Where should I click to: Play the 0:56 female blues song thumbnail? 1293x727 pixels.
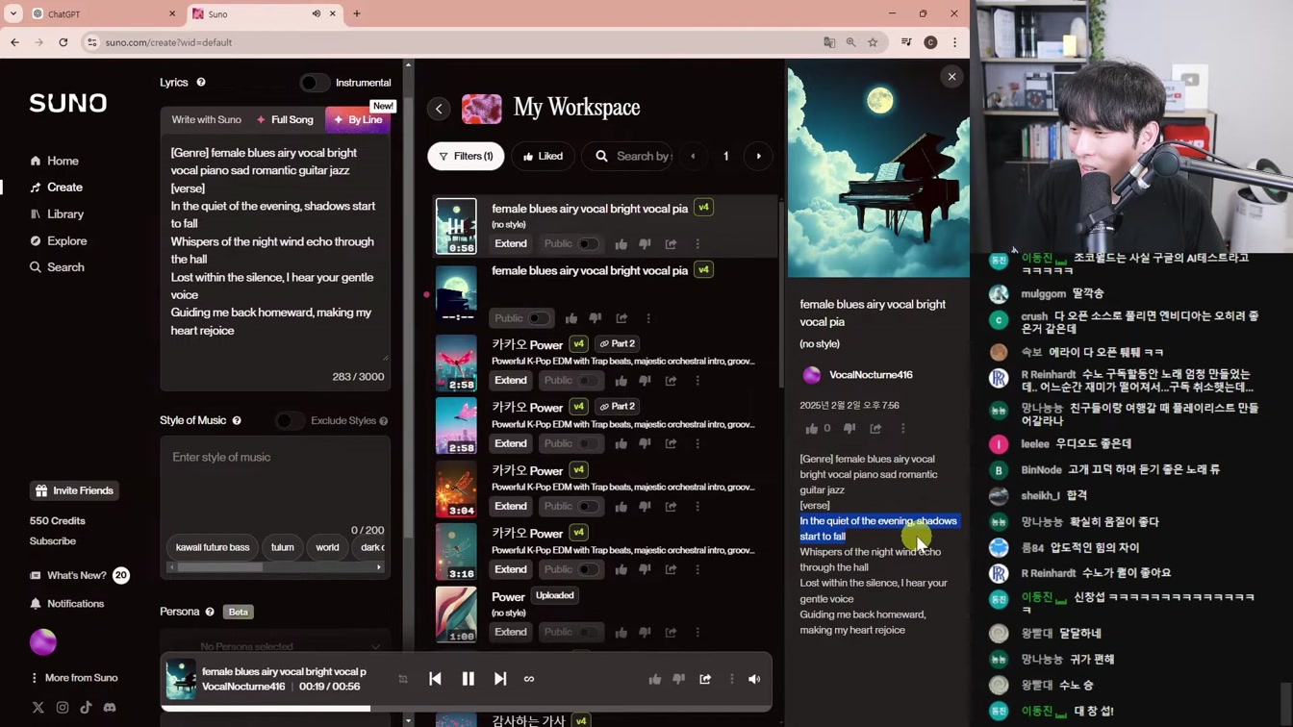click(x=456, y=226)
